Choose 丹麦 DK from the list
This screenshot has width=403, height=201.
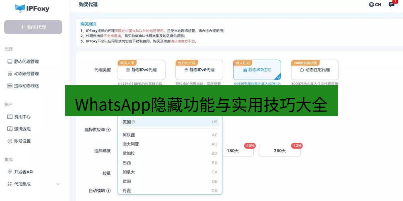(170, 191)
